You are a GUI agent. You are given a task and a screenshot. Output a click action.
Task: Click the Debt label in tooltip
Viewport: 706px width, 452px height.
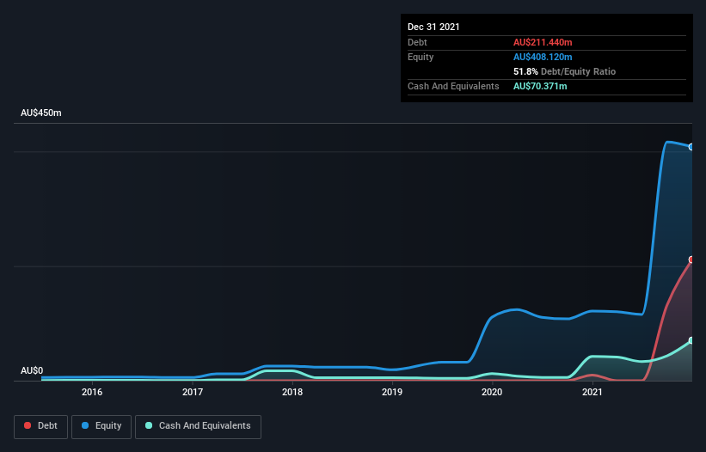coord(417,42)
